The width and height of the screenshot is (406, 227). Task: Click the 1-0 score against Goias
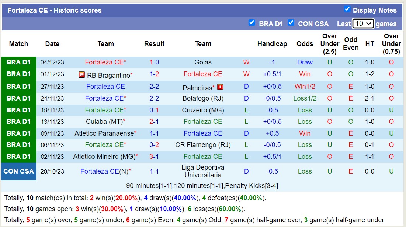pyautogui.click(x=154, y=62)
